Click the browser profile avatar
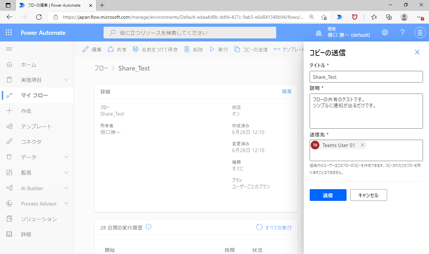 [404, 17]
